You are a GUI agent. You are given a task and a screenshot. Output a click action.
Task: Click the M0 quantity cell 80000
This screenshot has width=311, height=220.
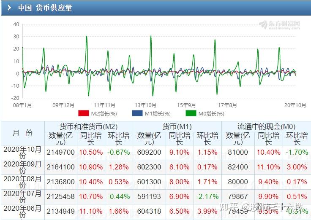pos(238,182)
